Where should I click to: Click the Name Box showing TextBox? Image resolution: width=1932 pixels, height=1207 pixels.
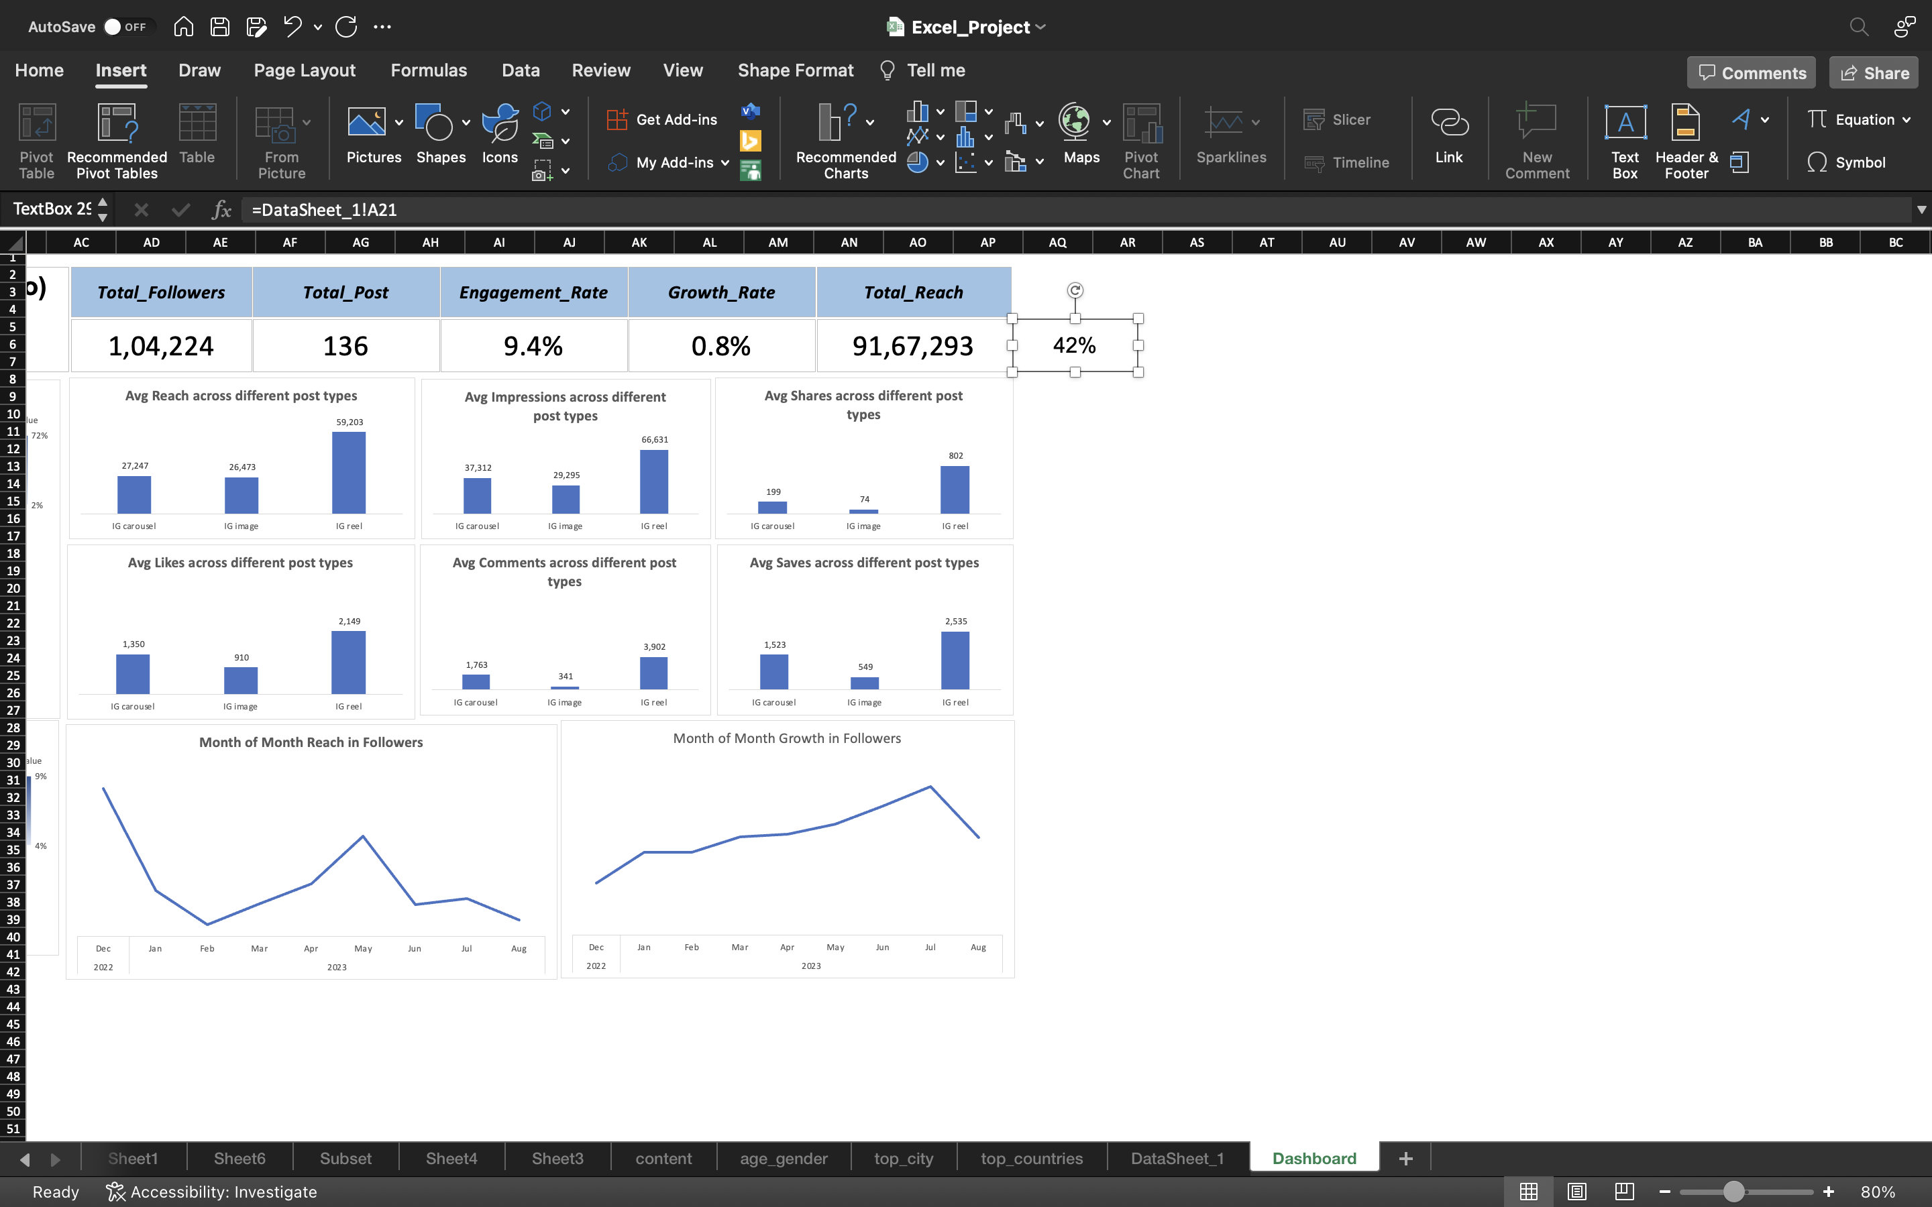(52, 209)
